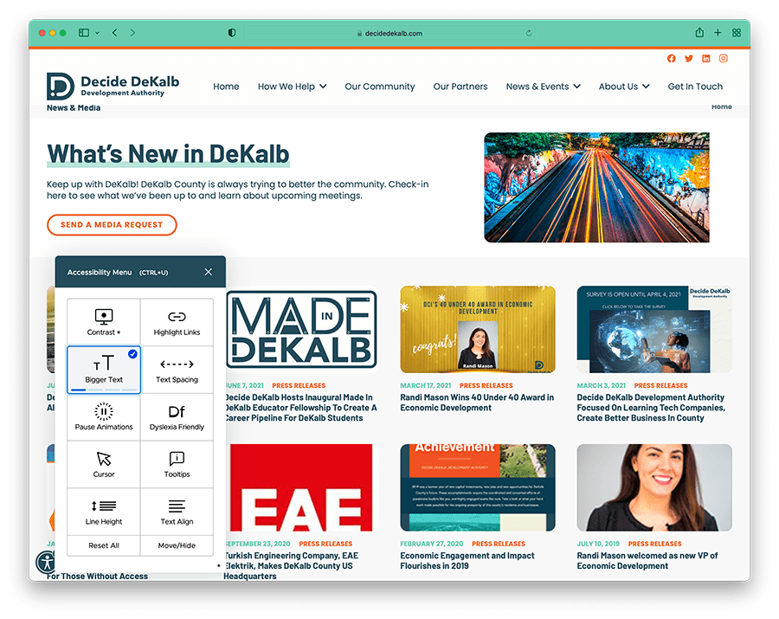
Task: Click Send a Media Request button
Action: [112, 225]
